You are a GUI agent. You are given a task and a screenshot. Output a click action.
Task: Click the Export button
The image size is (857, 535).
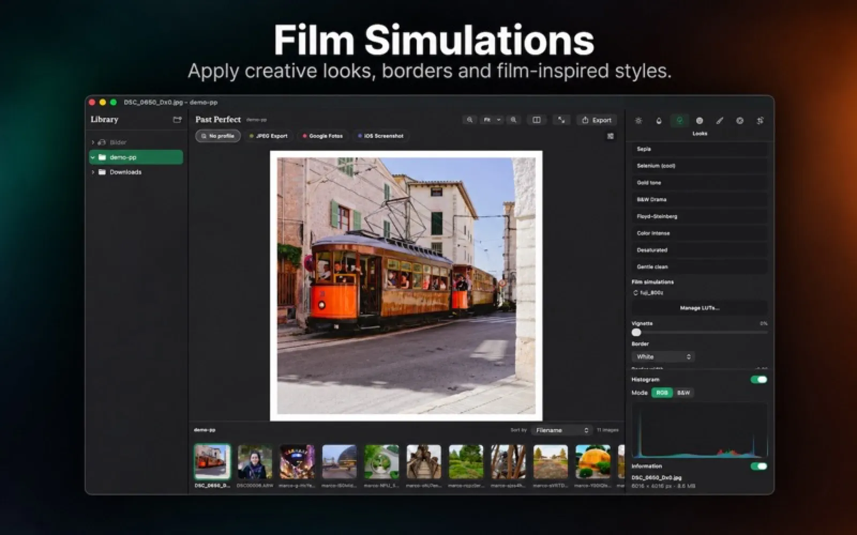(597, 120)
